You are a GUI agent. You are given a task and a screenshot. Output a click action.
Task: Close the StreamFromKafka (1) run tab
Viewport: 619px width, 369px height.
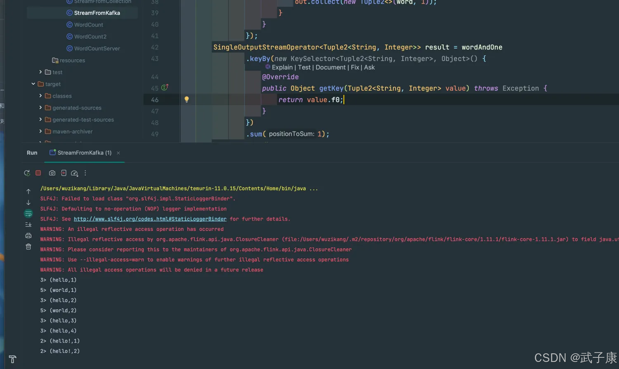point(118,153)
